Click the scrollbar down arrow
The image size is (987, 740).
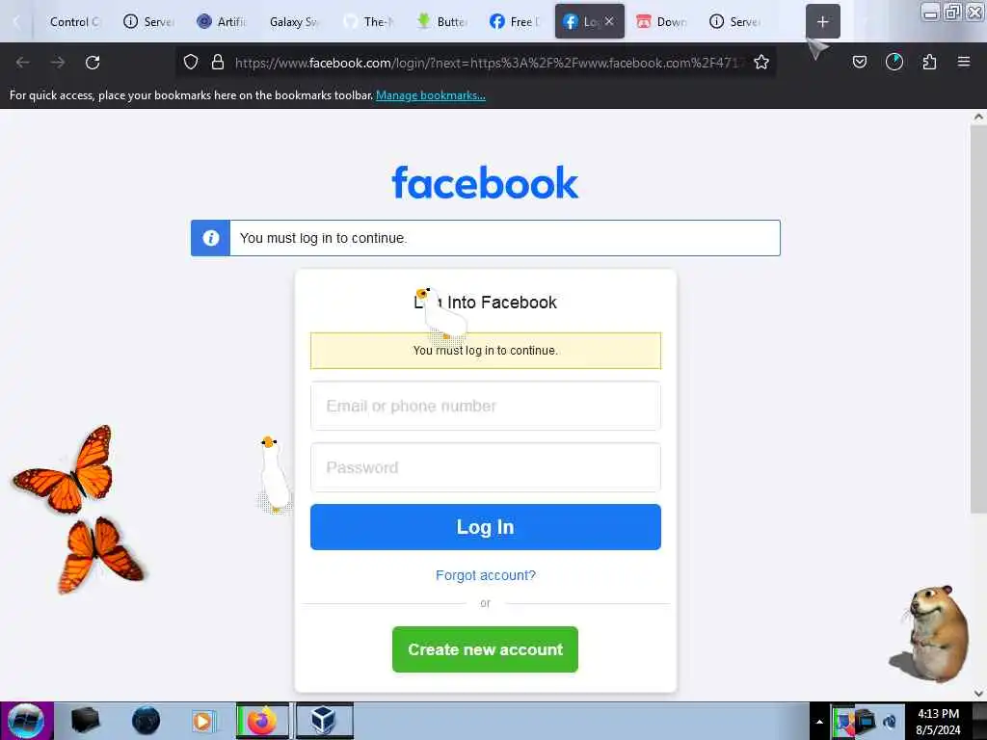coord(978,694)
